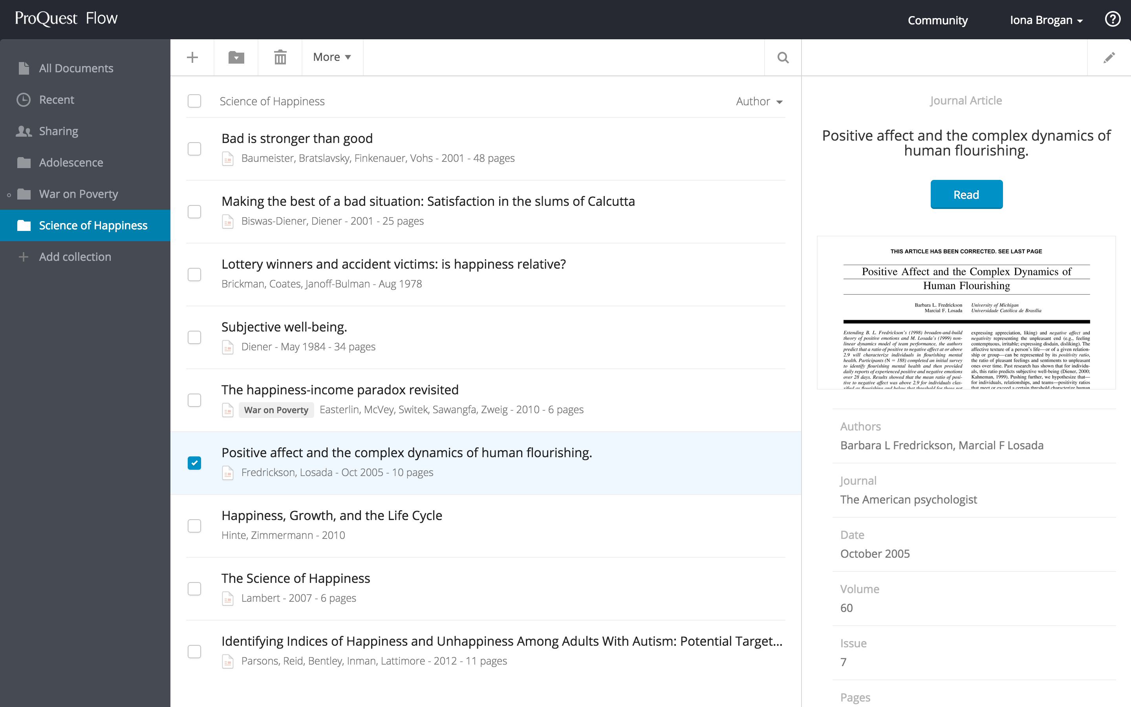The image size is (1131, 707).
Task: Open The happiness-income paradox revisited title
Action: pos(340,390)
